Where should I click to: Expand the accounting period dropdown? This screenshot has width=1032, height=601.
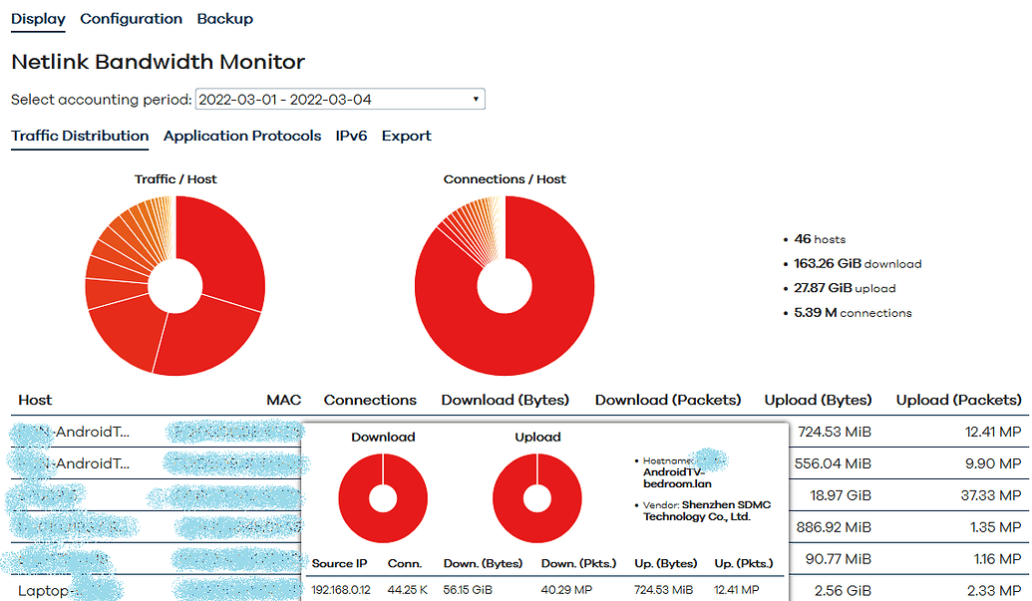[340, 100]
